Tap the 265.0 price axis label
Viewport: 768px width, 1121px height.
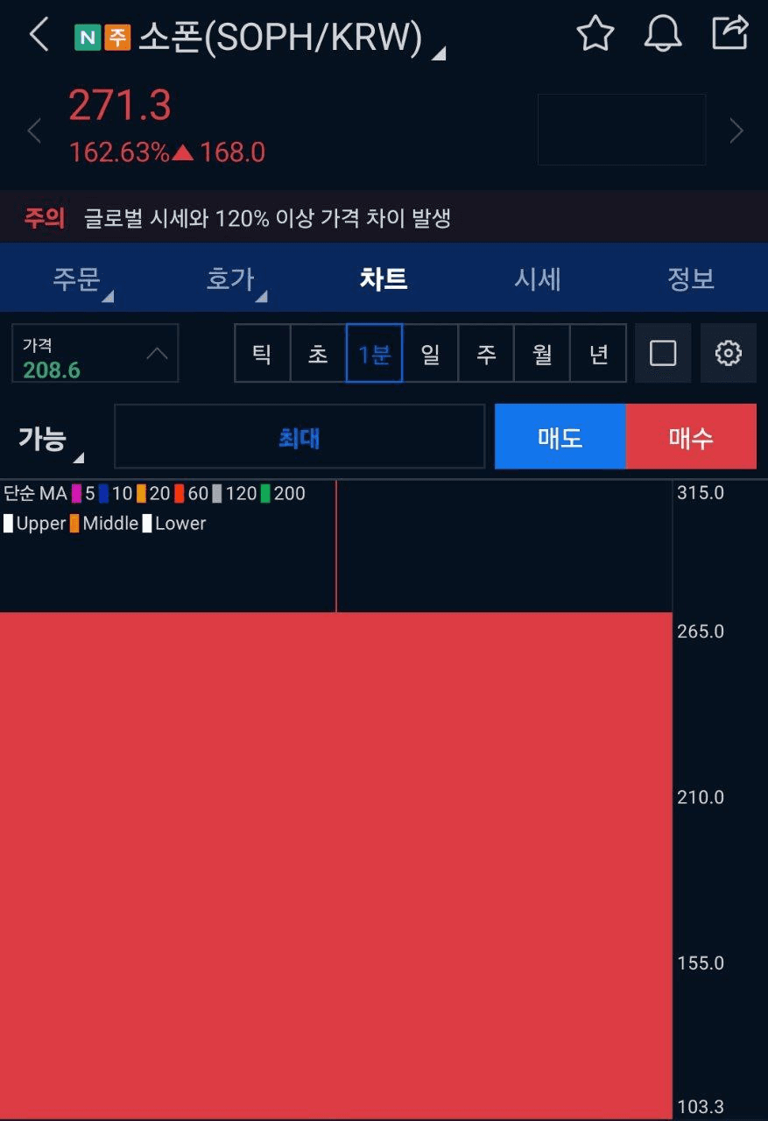click(701, 631)
